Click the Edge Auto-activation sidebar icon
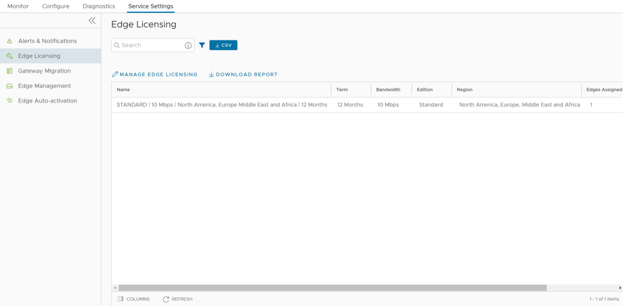The image size is (624, 306). pyautogui.click(x=10, y=101)
